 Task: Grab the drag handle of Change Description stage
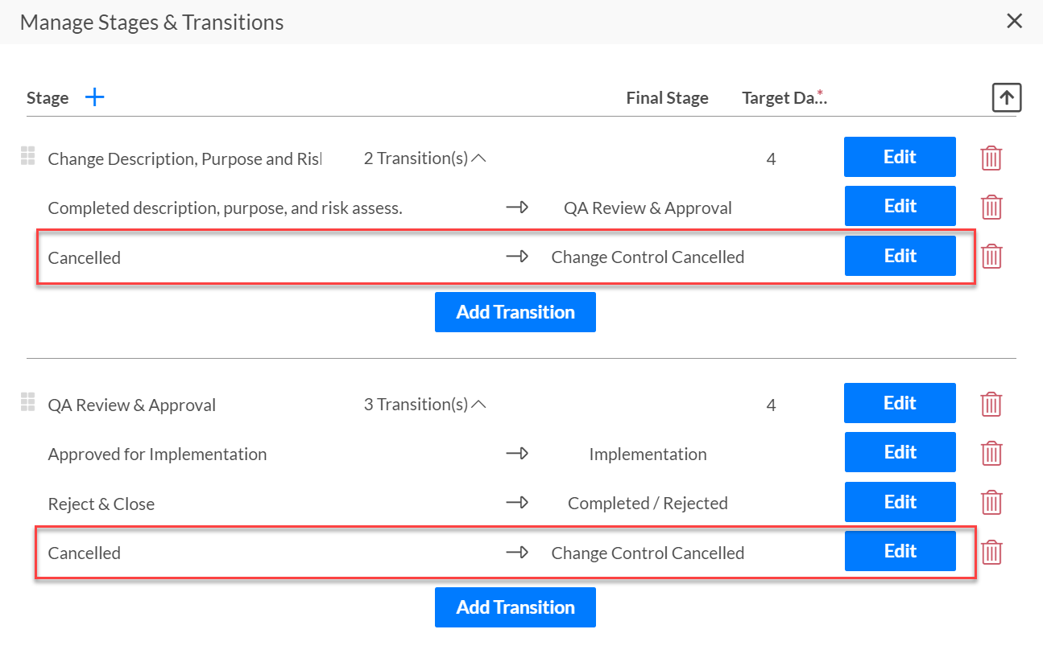tap(28, 156)
